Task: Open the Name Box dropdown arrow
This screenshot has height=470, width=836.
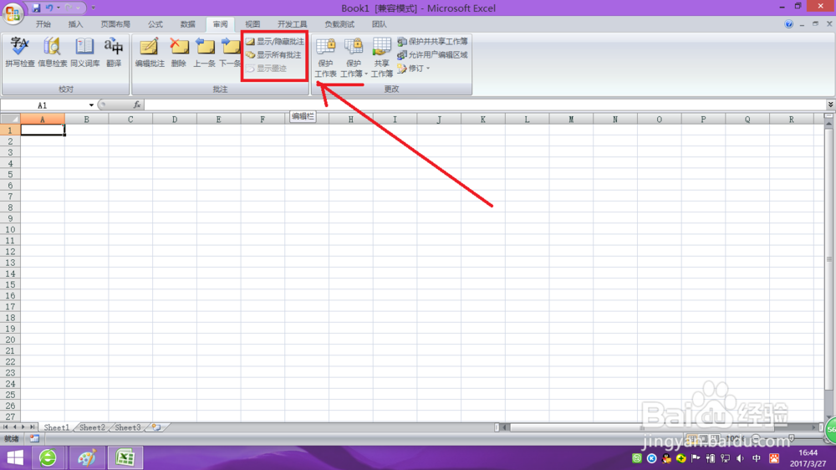Action: (x=91, y=105)
